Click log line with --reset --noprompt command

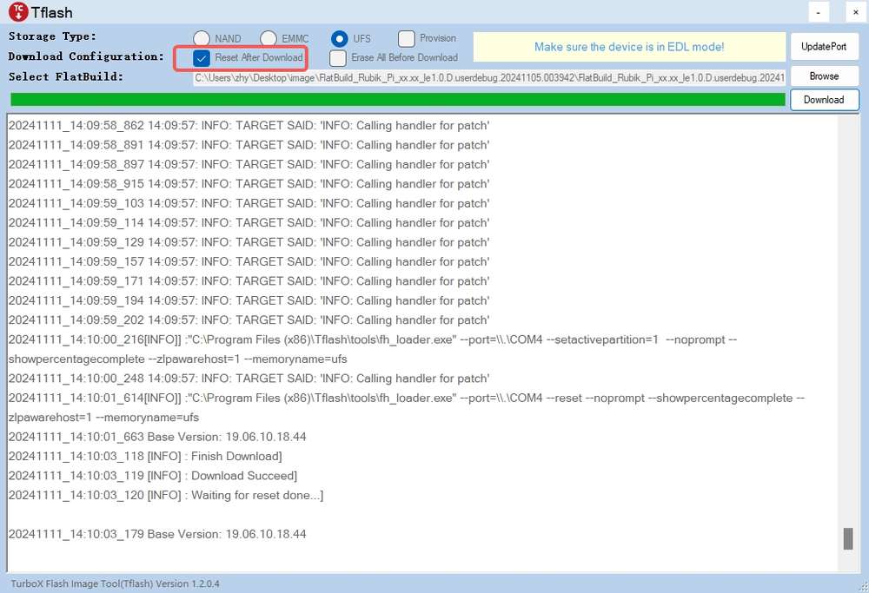pyautogui.click(x=406, y=407)
